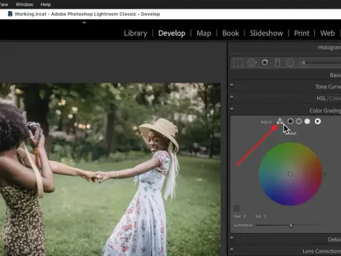
Task: Open the Print module
Action: (x=302, y=33)
